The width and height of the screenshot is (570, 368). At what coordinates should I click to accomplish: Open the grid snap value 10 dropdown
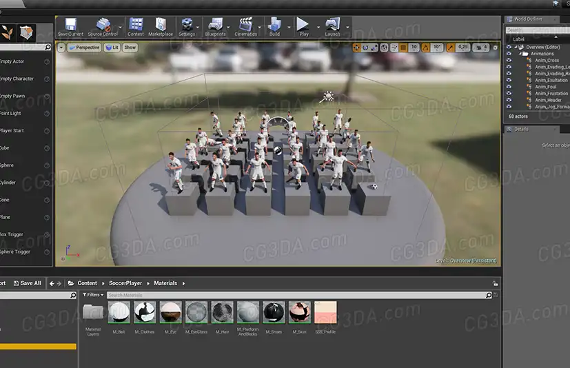(x=414, y=48)
